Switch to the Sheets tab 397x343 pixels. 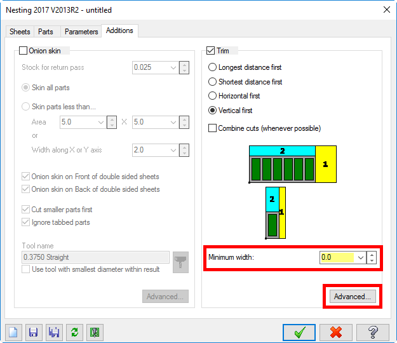pos(20,32)
